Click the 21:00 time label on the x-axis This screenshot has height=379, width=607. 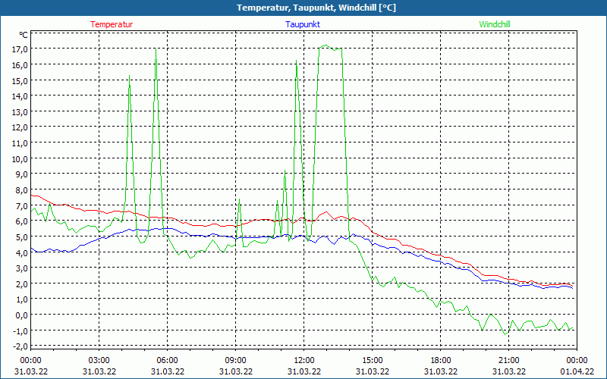tap(508, 361)
